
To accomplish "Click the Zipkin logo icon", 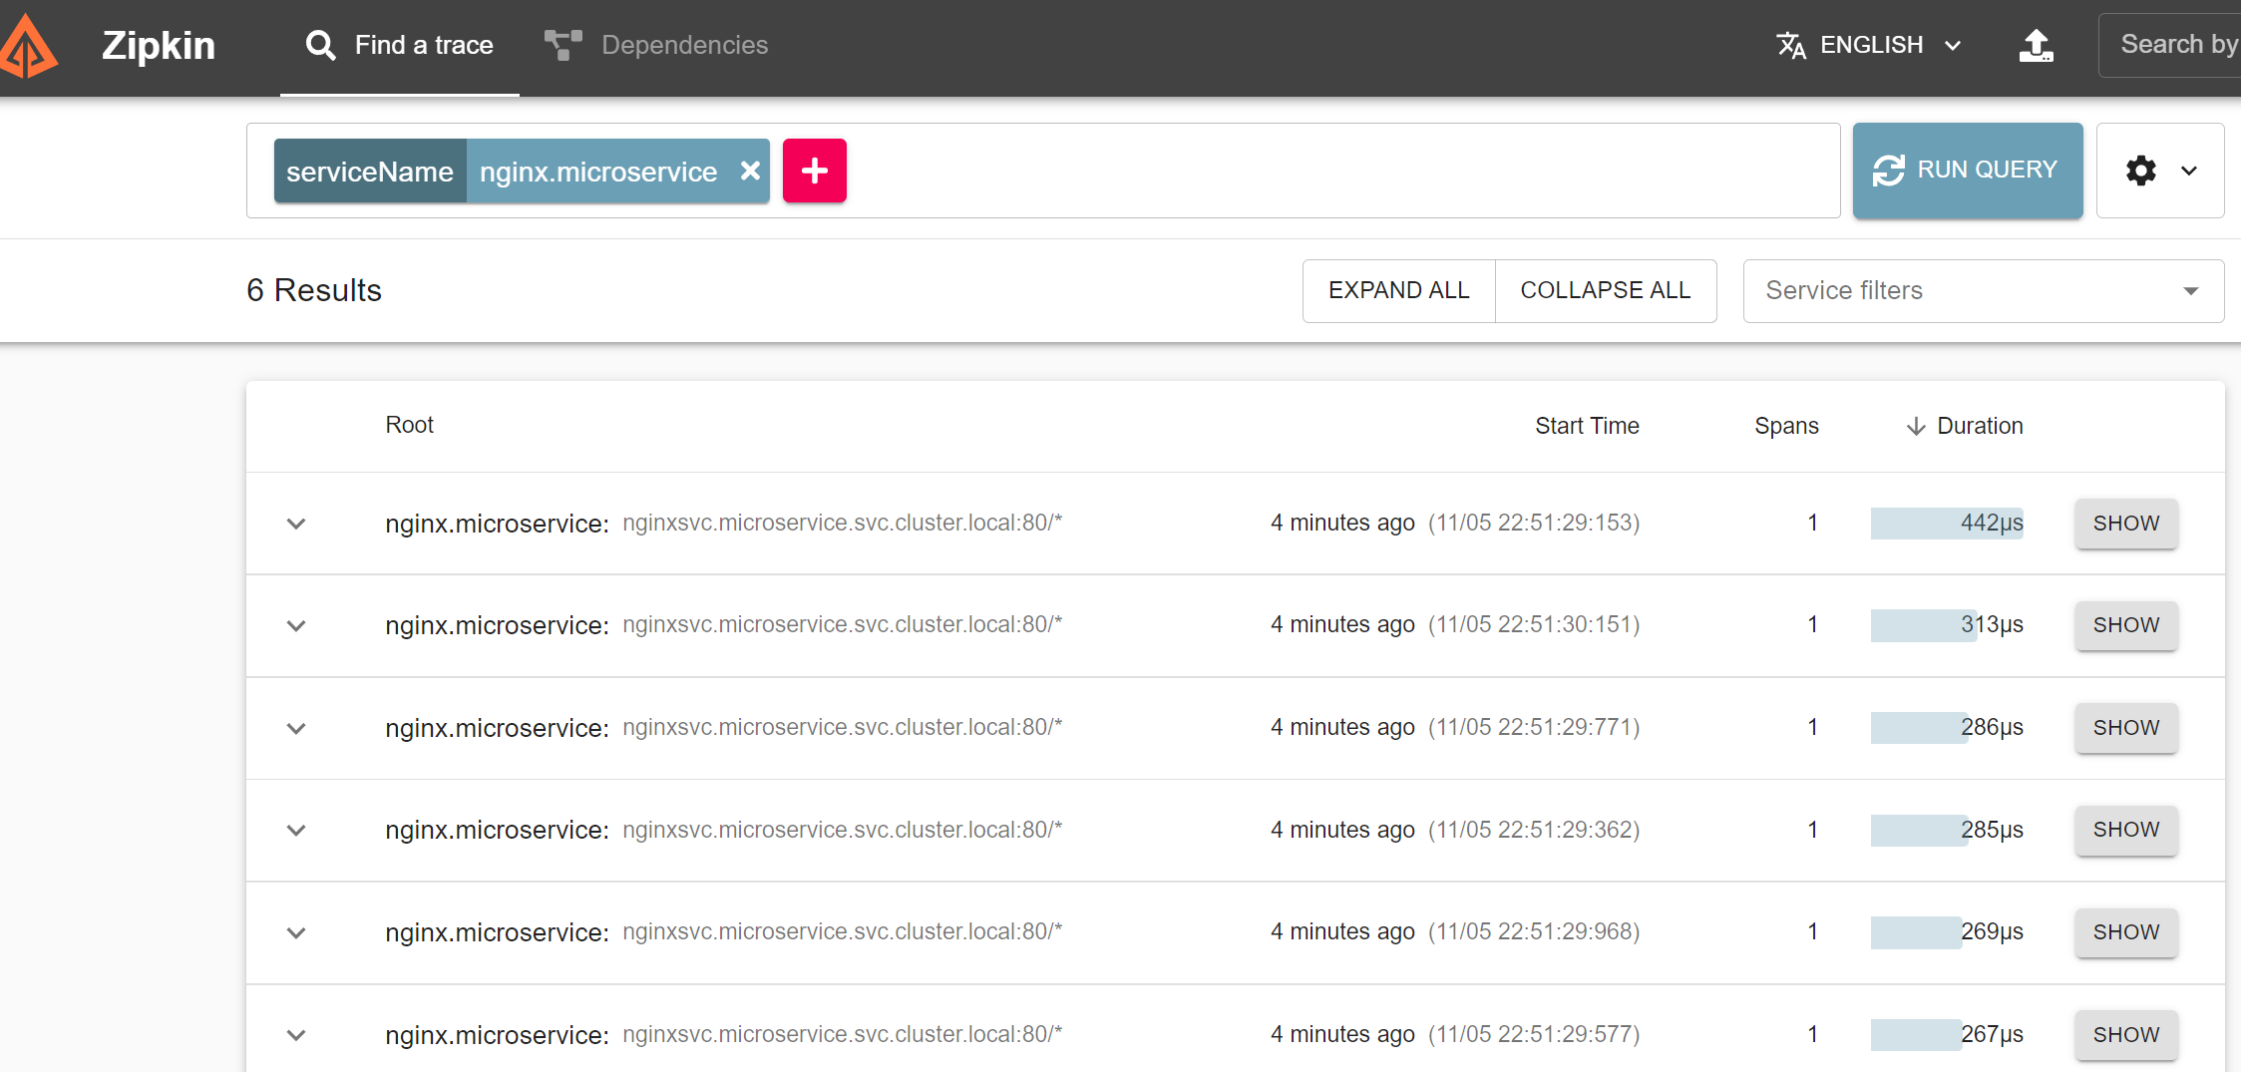I will pyautogui.click(x=28, y=46).
